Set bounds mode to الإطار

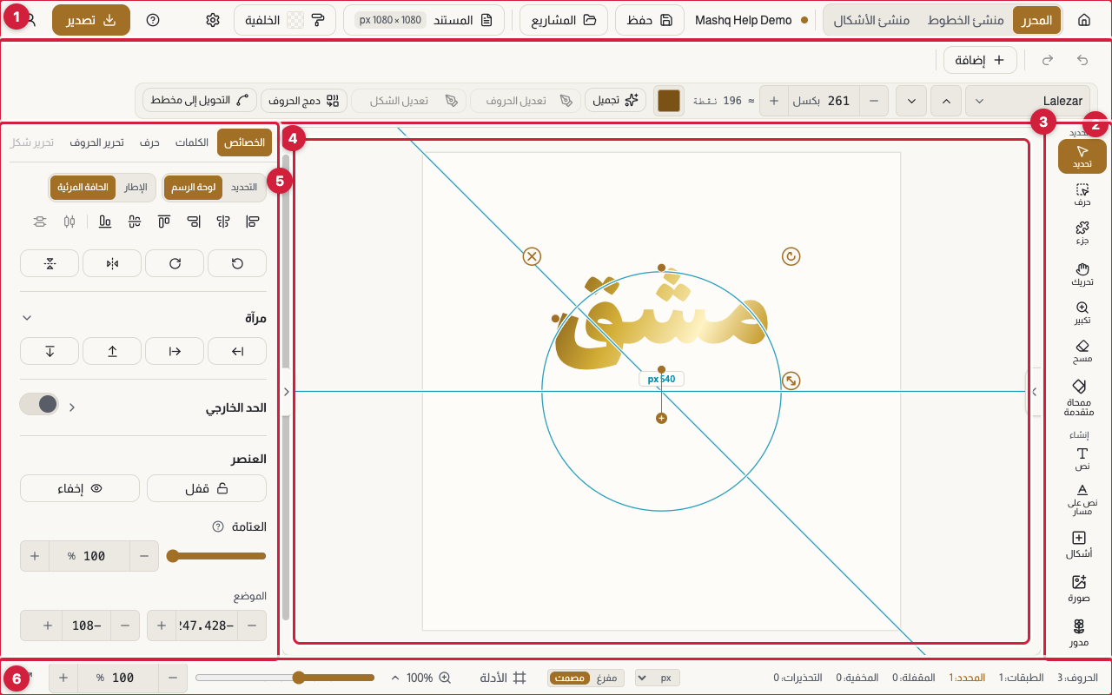pyautogui.click(x=135, y=187)
